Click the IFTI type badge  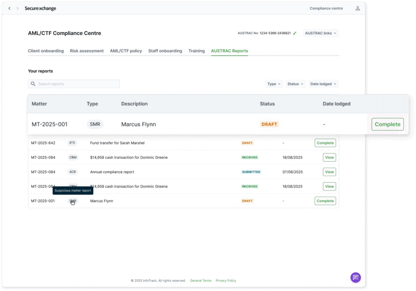[x=73, y=143]
